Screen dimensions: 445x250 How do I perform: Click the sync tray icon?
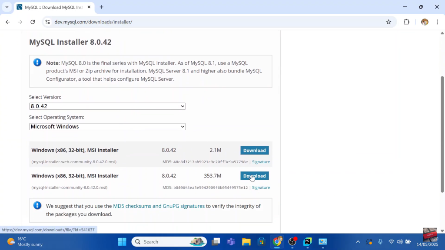(x=369, y=242)
